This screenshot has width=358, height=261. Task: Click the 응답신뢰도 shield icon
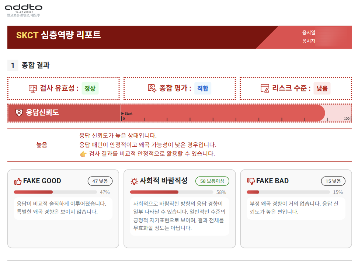[x=19, y=112]
